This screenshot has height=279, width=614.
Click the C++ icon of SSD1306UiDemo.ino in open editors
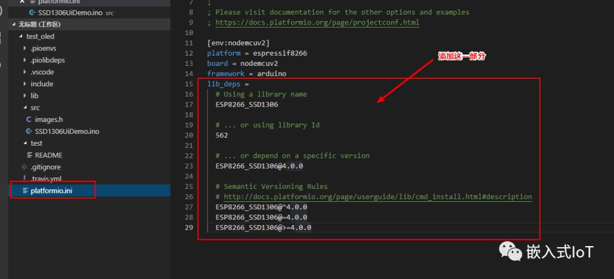[32, 12]
